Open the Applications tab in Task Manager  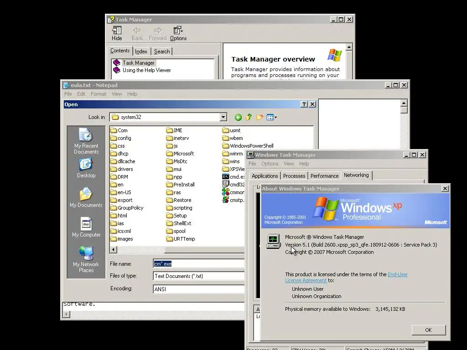265,176
